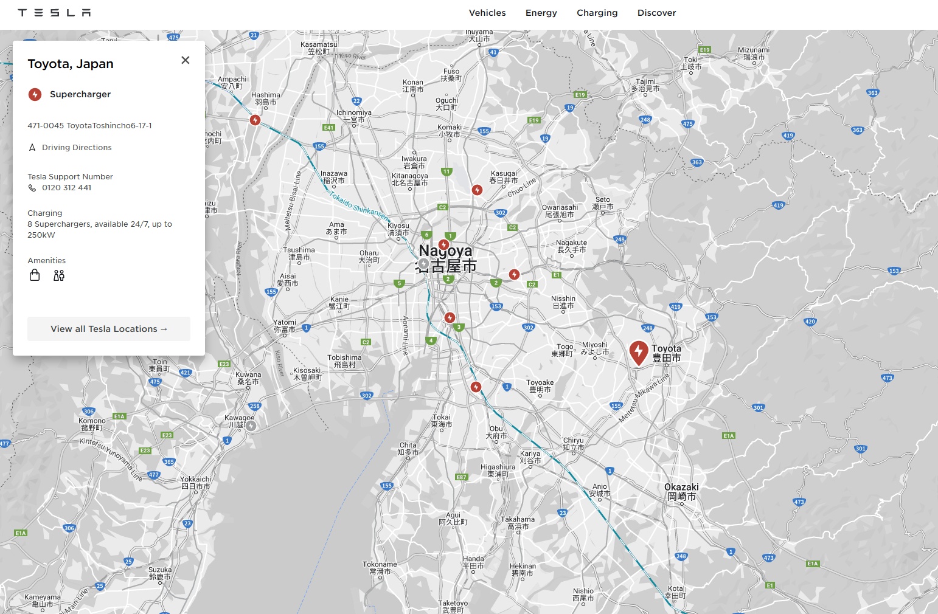Click the Seto label on the map
Screen dimensions: 938x614
pos(603,203)
